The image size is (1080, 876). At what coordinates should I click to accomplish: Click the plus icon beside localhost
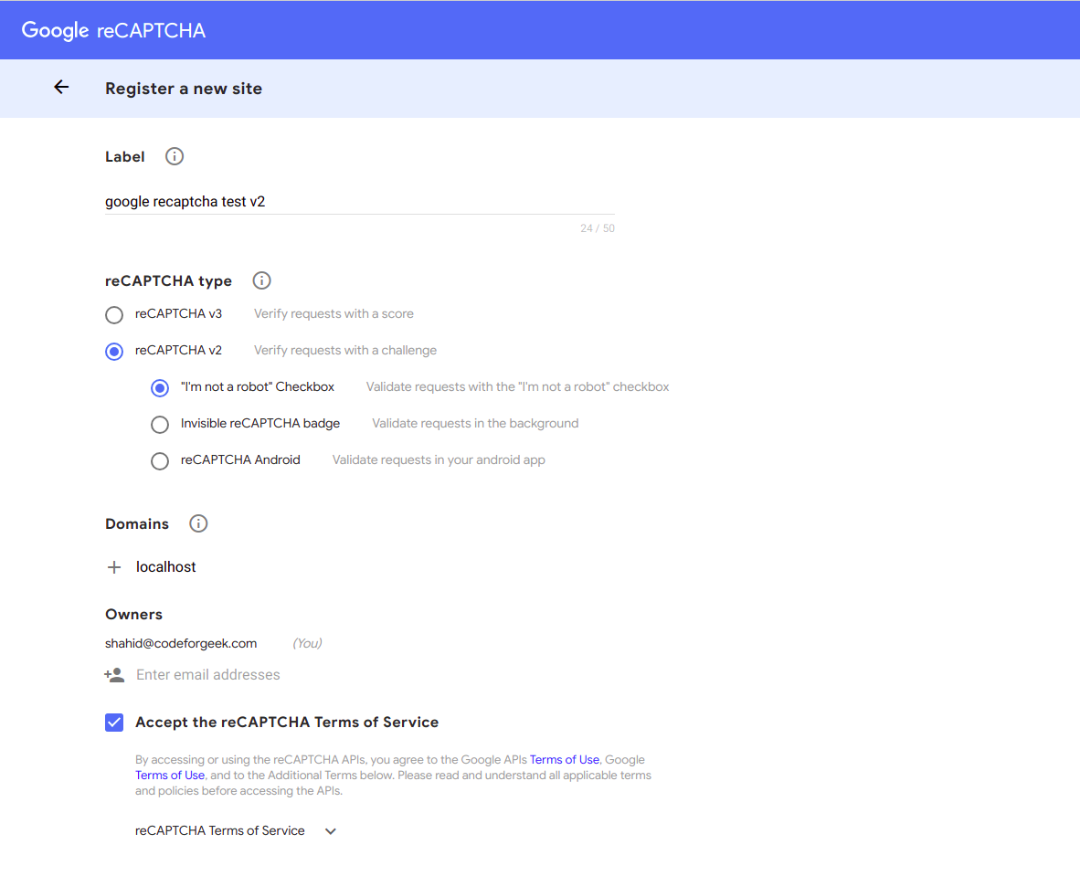tap(114, 566)
